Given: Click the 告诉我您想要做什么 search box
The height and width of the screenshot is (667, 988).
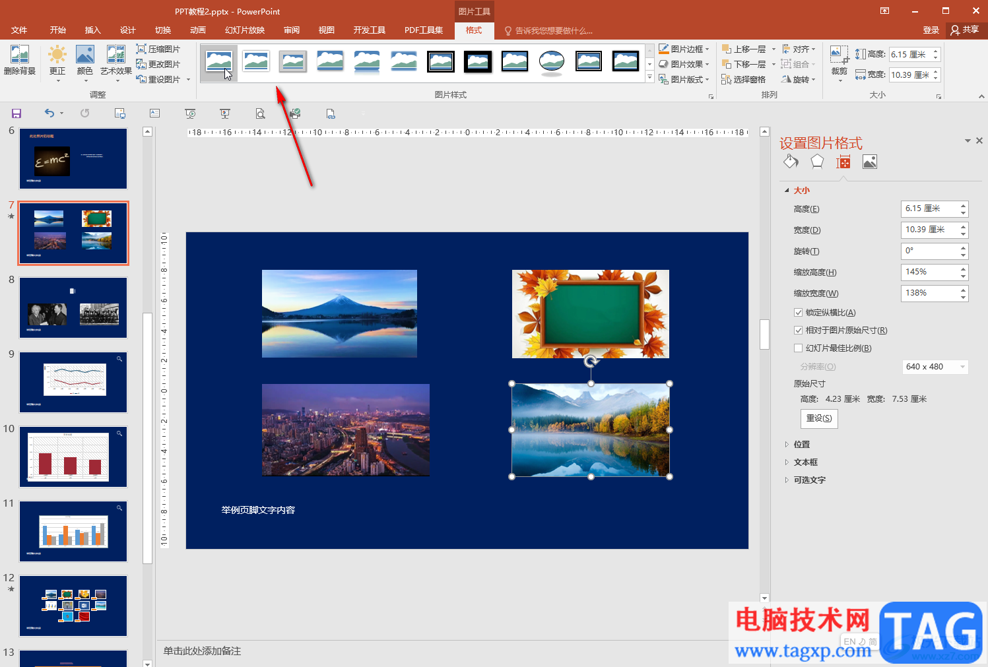Looking at the screenshot, I should coord(549,30).
